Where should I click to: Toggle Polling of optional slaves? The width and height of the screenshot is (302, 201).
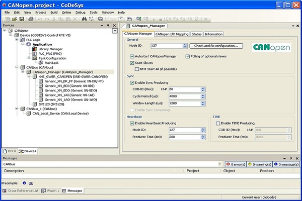pos(188,56)
